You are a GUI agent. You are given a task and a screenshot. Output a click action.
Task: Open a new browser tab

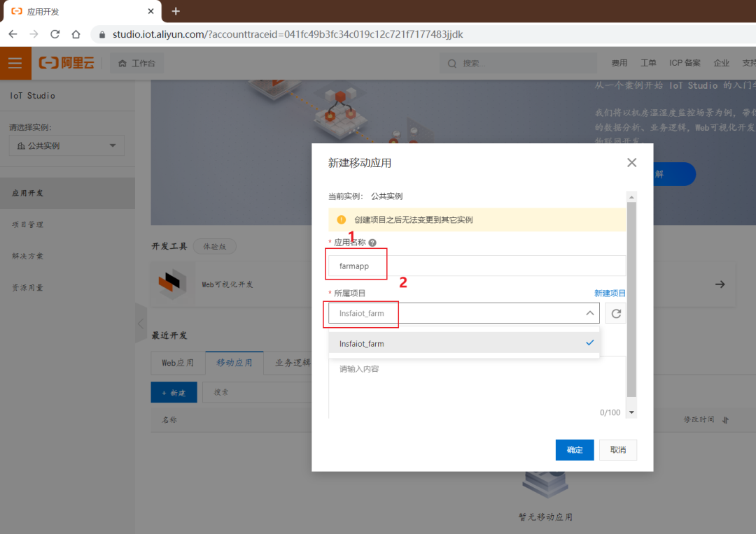[176, 11]
